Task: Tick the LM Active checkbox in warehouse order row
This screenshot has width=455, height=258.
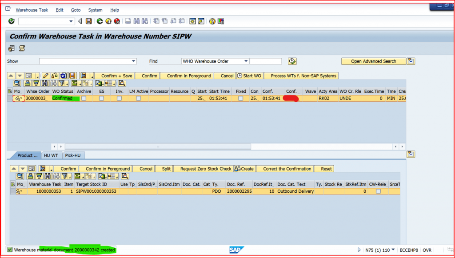Action: 139,99
